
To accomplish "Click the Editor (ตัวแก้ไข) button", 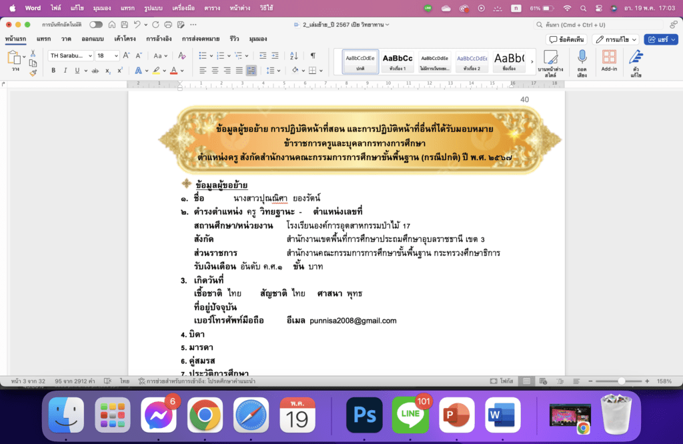I will coord(636,63).
